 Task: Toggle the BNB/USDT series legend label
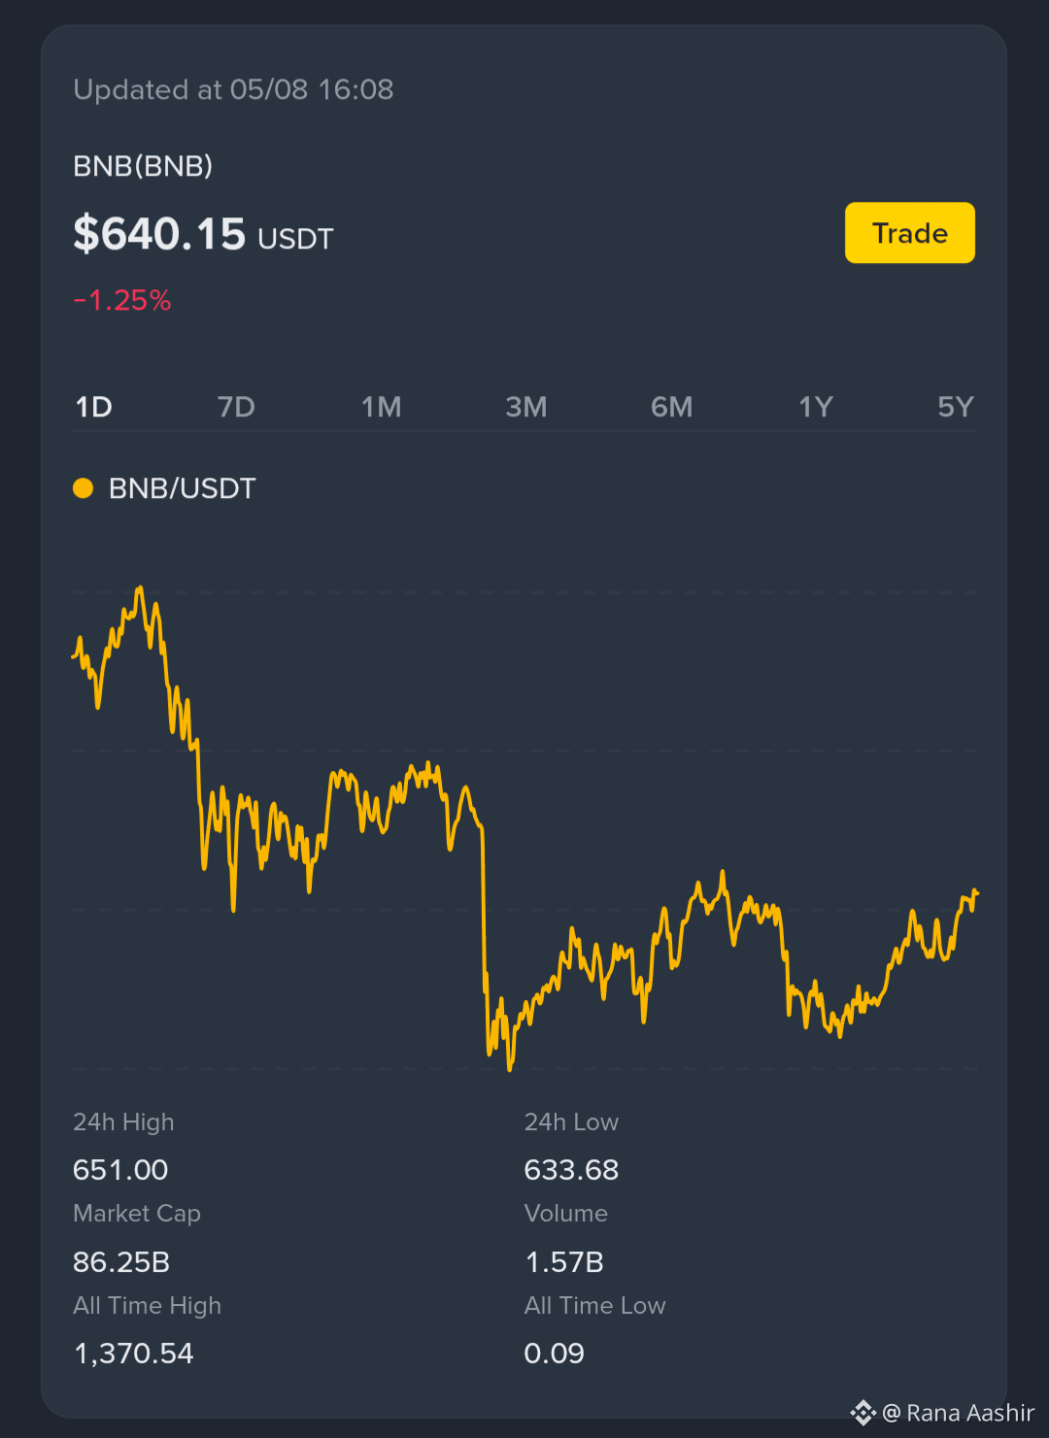[183, 488]
